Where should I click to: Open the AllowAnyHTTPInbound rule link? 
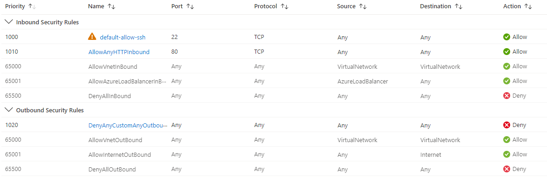[x=119, y=52]
